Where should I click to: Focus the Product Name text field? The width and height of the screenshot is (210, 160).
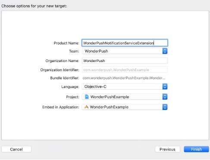pyautogui.click(x=125, y=43)
